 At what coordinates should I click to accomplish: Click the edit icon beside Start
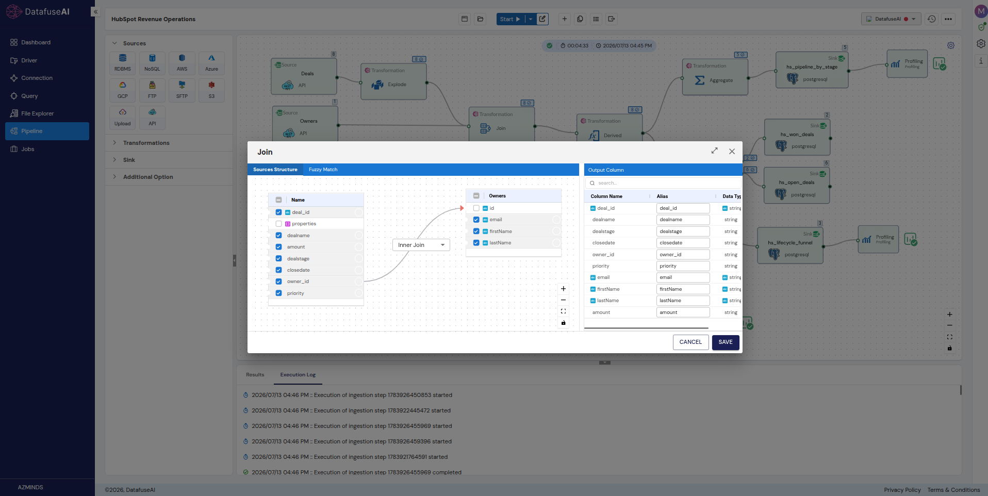click(x=542, y=19)
